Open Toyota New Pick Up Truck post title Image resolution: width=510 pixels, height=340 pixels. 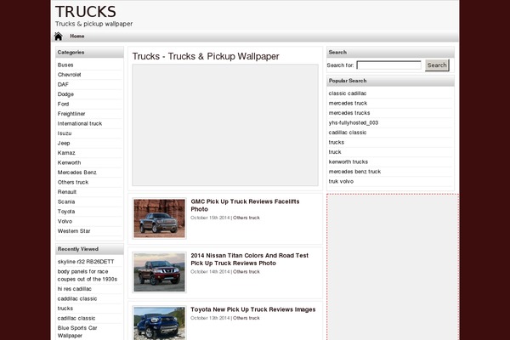pyautogui.click(x=253, y=309)
